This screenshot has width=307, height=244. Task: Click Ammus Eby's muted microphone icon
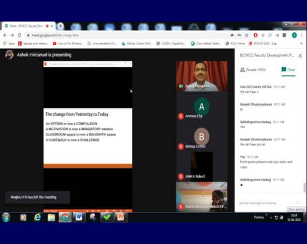181,116
